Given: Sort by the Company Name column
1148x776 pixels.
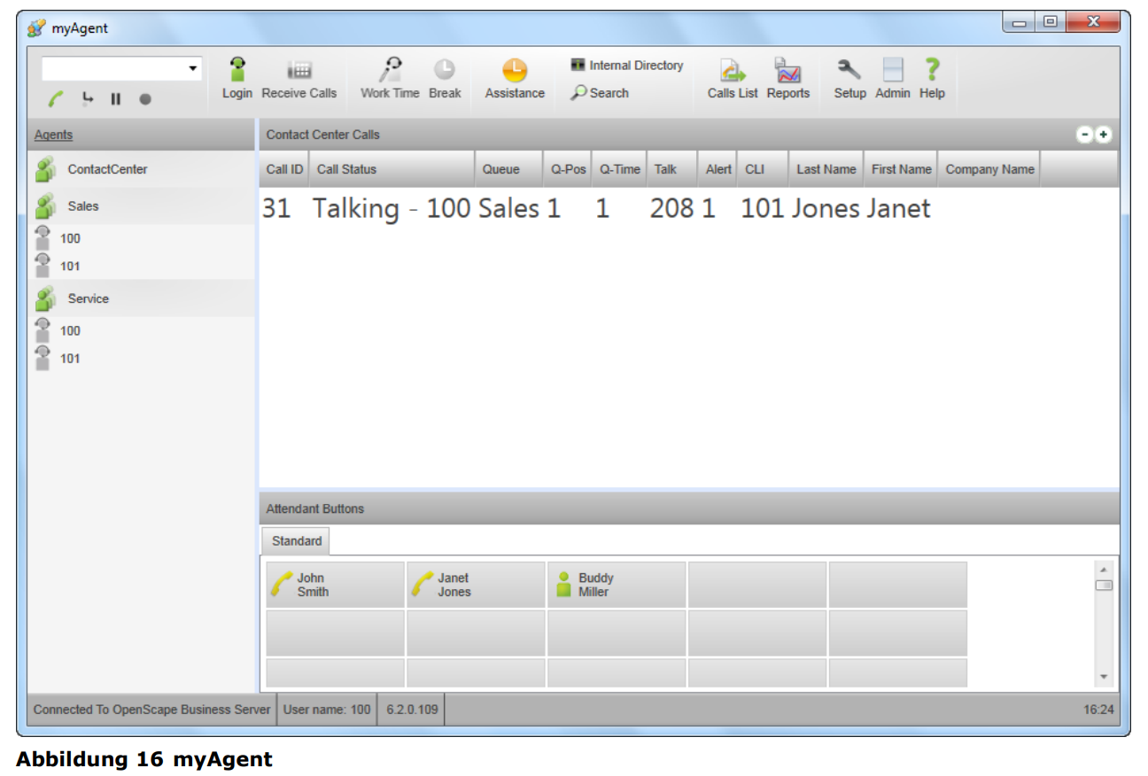Looking at the screenshot, I should [x=989, y=169].
